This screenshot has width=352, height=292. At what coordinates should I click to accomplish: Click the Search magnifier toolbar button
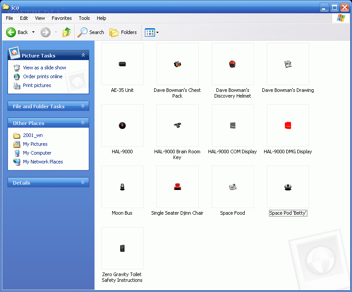[x=91, y=32]
